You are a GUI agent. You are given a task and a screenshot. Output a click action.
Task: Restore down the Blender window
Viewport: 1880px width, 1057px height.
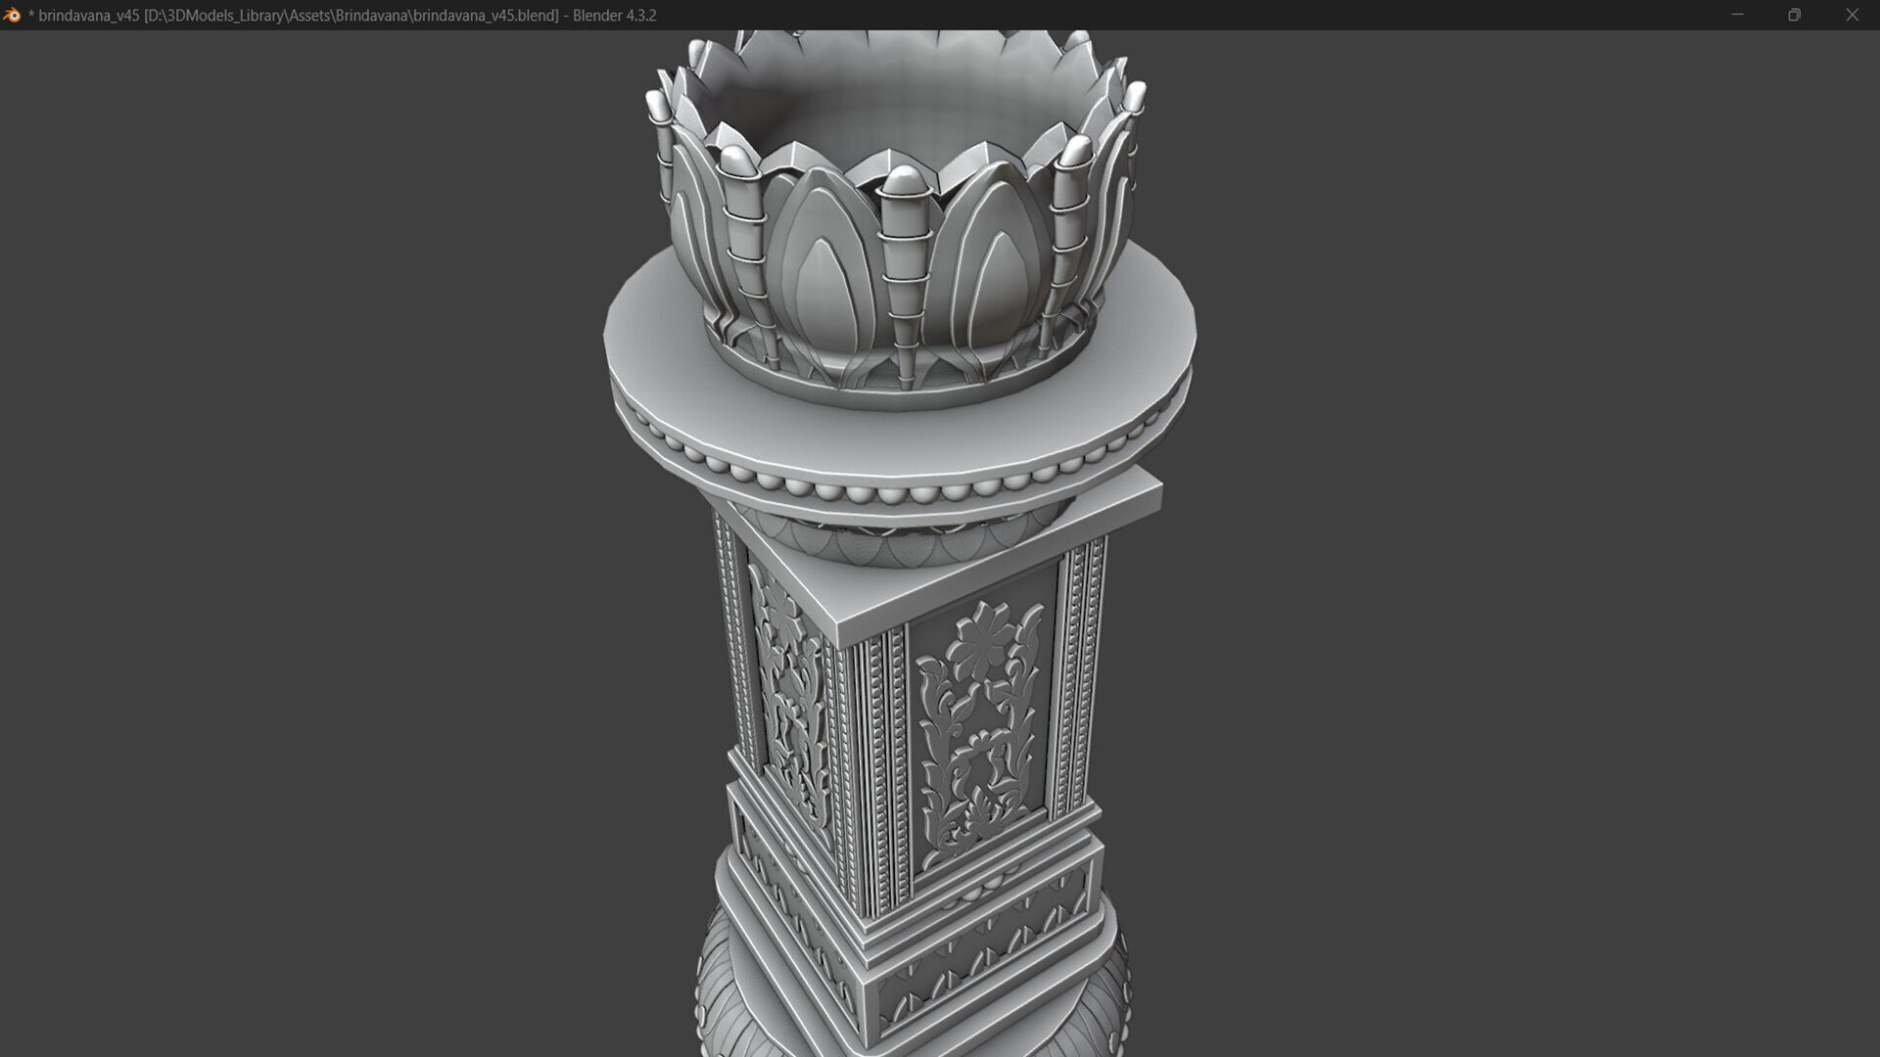coord(1794,15)
